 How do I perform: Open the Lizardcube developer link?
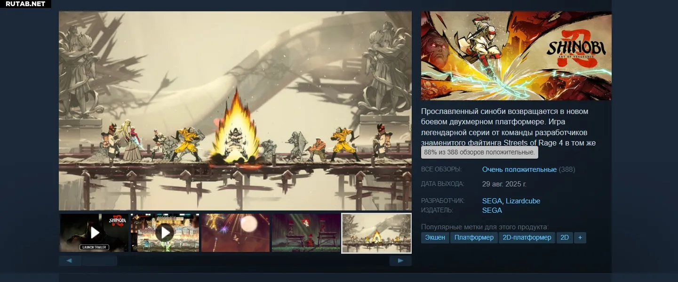click(523, 201)
